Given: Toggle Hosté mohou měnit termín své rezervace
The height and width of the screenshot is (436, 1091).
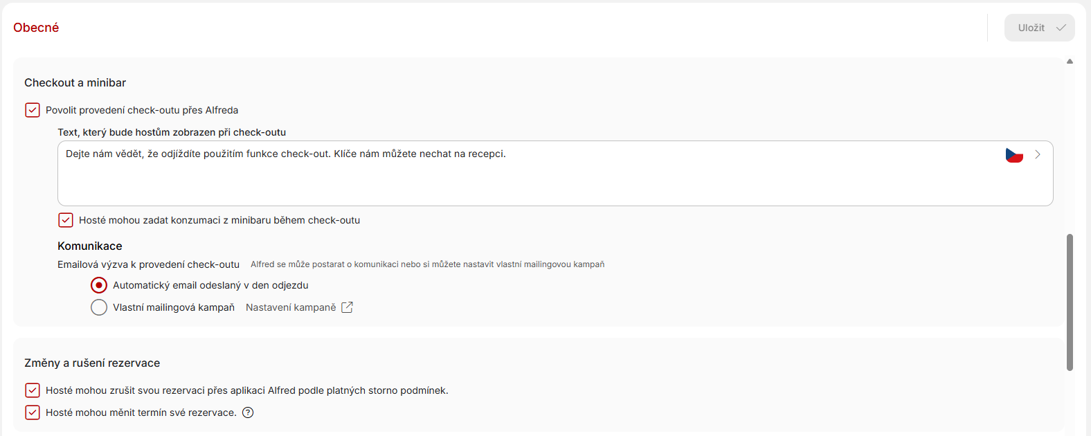Looking at the screenshot, I should [x=33, y=412].
